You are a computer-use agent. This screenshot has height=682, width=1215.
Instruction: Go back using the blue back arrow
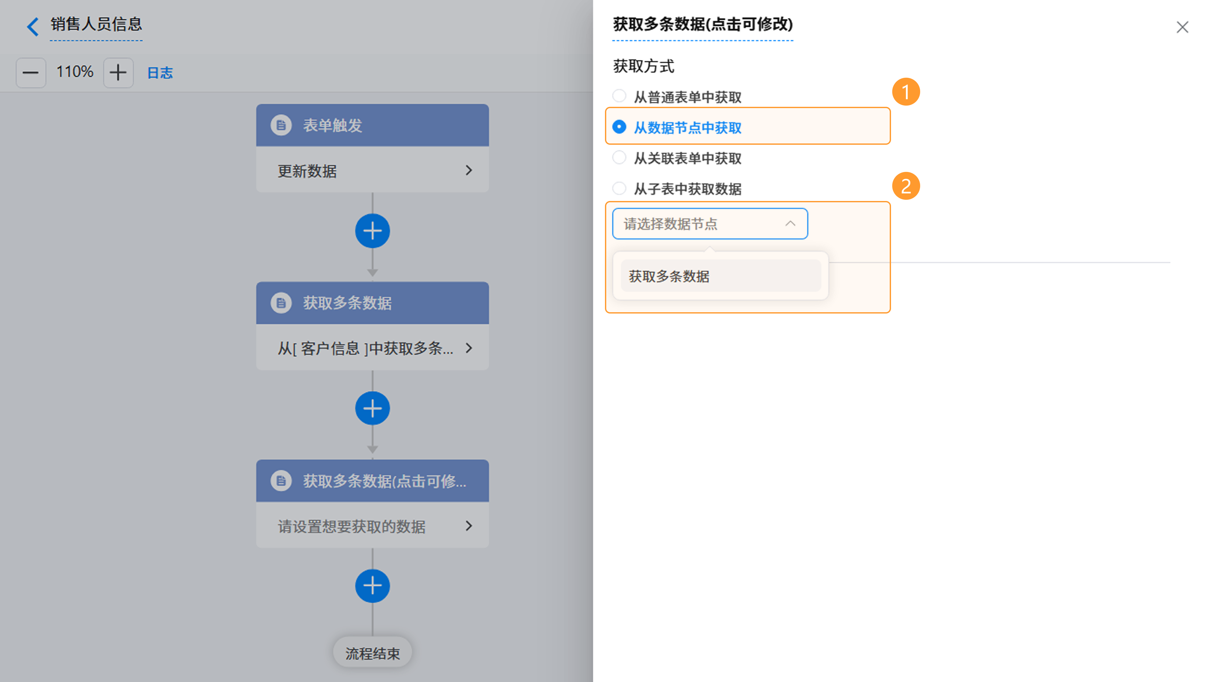(x=32, y=26)
